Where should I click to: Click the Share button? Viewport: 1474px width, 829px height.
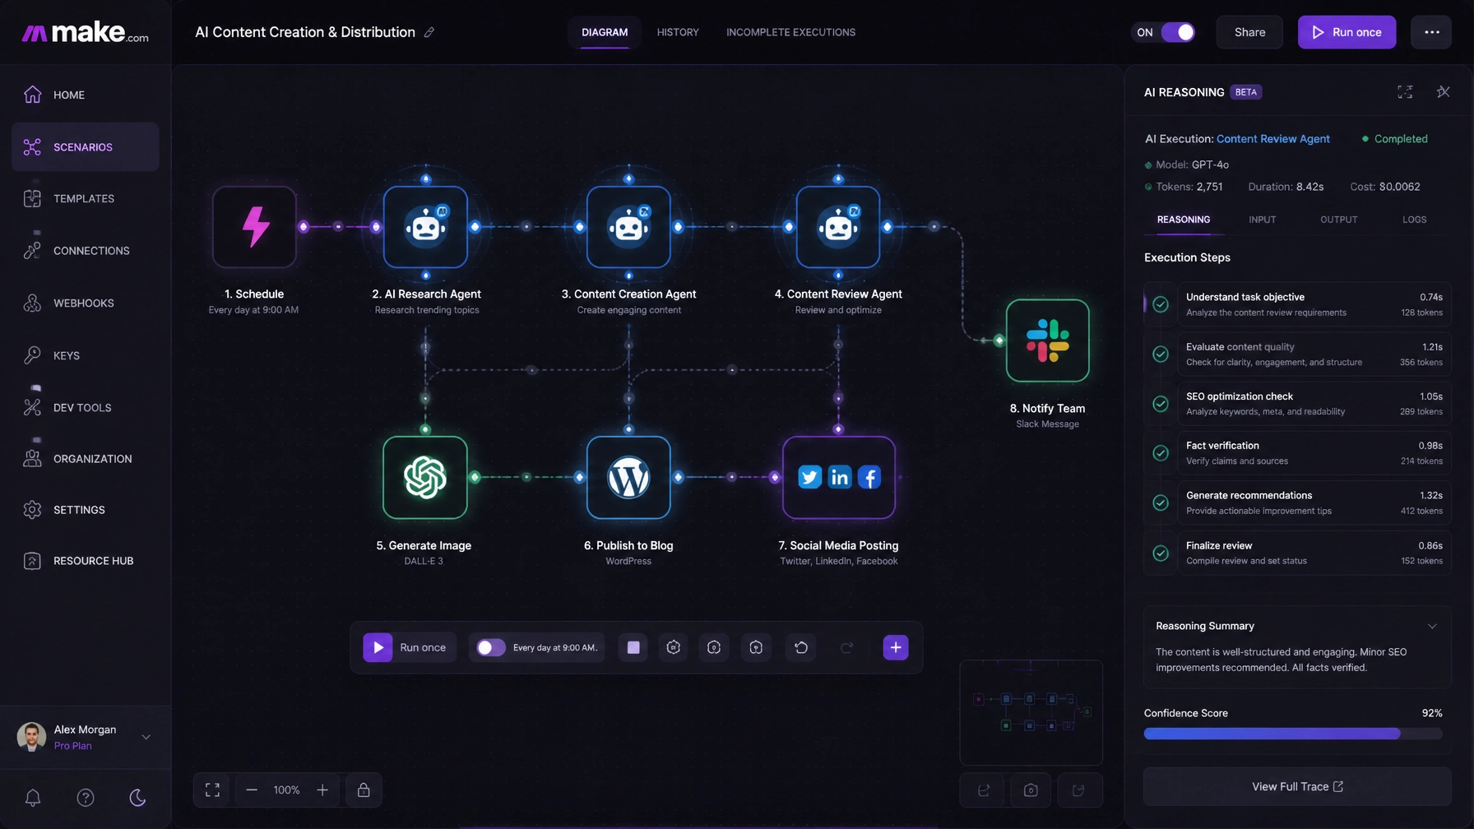point(1249,32)
